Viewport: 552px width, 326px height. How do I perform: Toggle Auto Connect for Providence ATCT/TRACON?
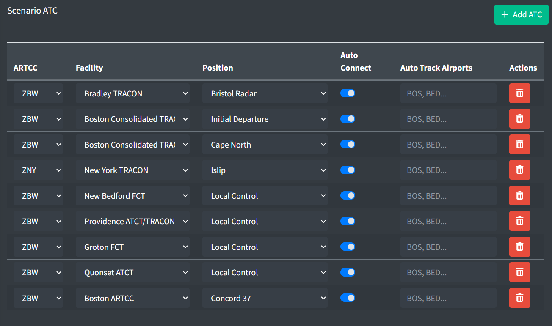[348, 221]
